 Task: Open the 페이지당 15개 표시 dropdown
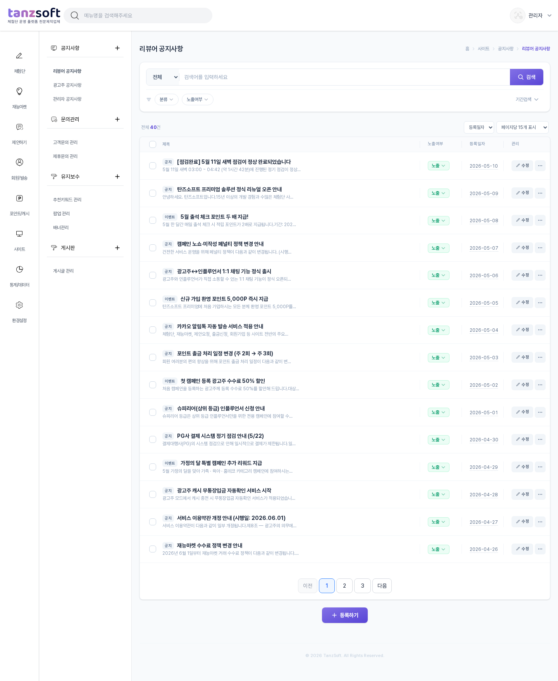tap(522, 127)
